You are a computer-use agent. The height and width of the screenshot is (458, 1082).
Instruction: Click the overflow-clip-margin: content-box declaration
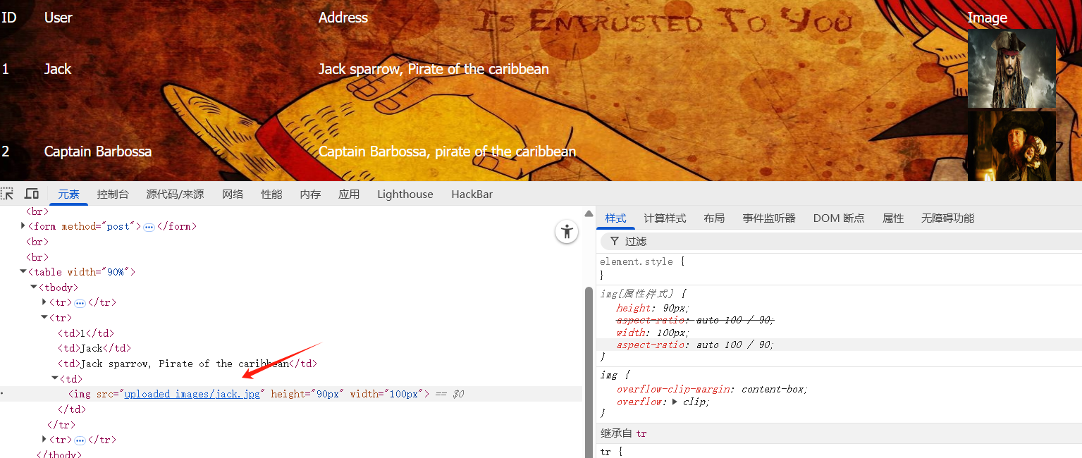[x=712, y=389]
